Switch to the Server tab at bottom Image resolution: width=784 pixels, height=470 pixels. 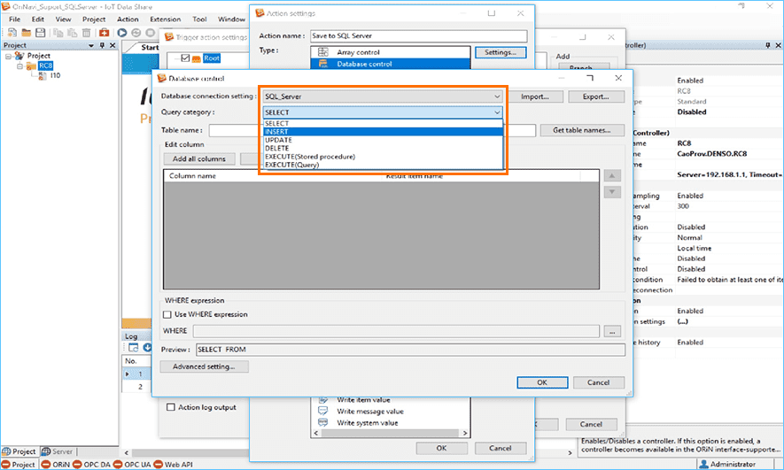pyautogui.click(x=58, y=451)
